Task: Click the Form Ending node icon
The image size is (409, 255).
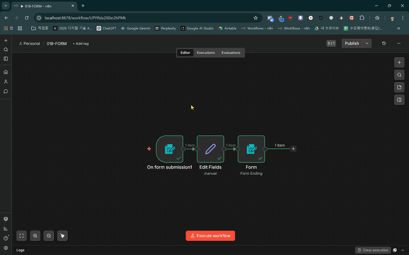Action: pyautogui.click(x=251, y=149)
